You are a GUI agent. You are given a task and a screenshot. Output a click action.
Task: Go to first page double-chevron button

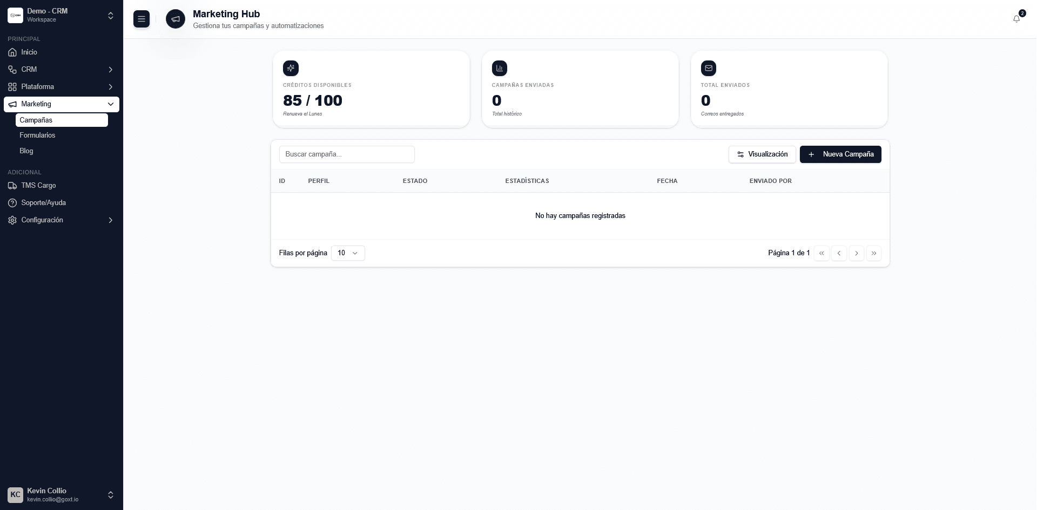[821, 253]
